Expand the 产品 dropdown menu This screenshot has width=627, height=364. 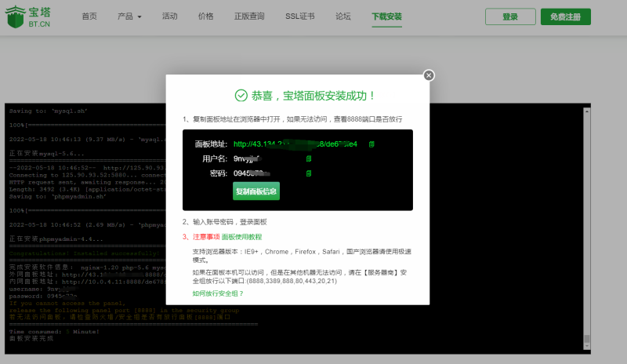129,16
